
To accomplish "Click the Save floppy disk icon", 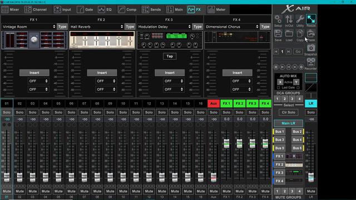I will pos(278,36).
